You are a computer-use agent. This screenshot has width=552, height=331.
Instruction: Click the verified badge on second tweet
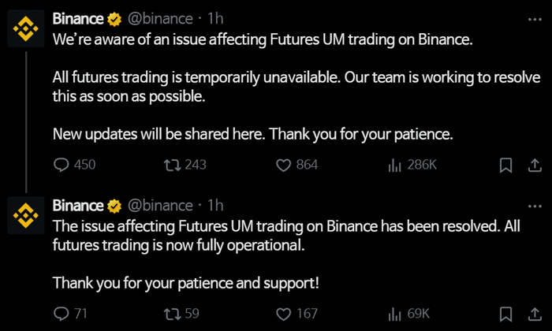(x=114, y=206)
